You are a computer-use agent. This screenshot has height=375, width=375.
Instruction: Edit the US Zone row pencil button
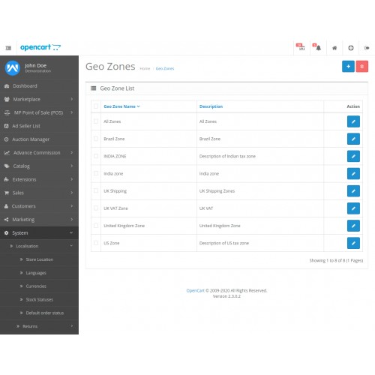[x=353, y=243]
